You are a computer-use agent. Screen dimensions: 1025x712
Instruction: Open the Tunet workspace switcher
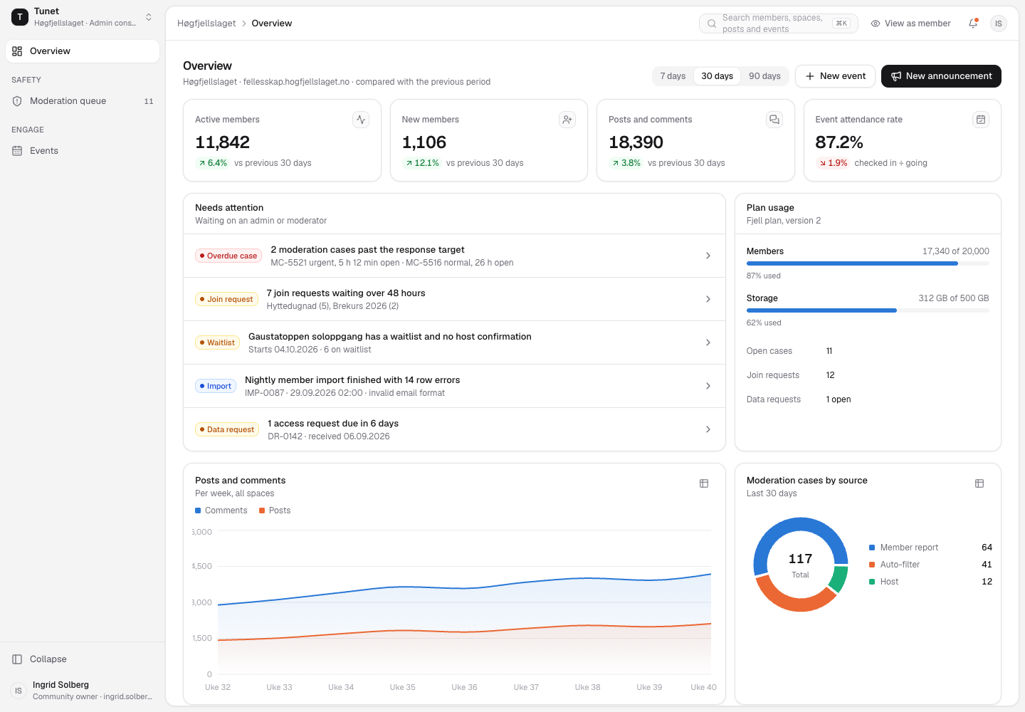[83, 17]
